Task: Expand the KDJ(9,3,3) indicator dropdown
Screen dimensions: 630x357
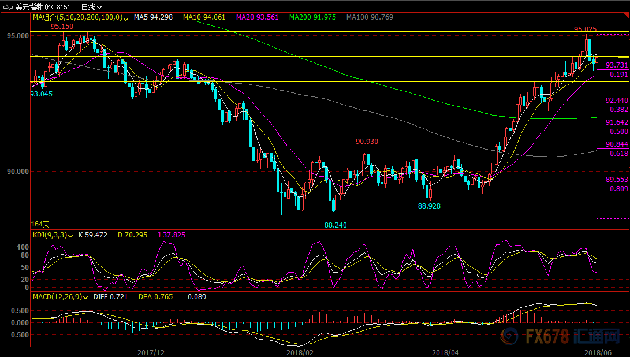Action: pos(71,235)
